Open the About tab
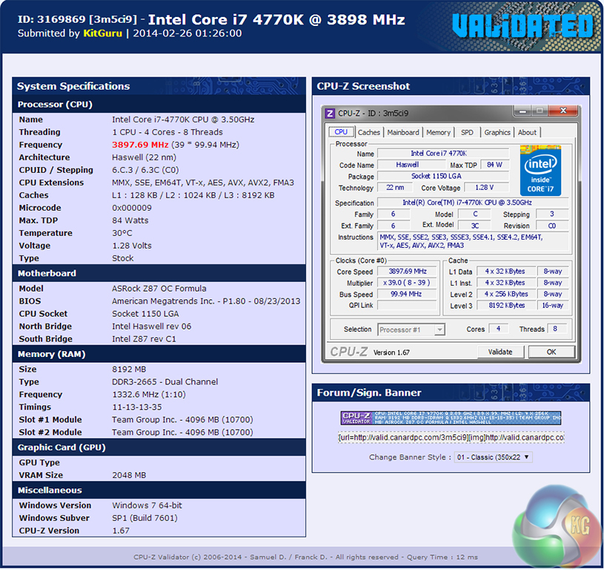This screenshot has height=570, width=604. click(x=527, y=132)
